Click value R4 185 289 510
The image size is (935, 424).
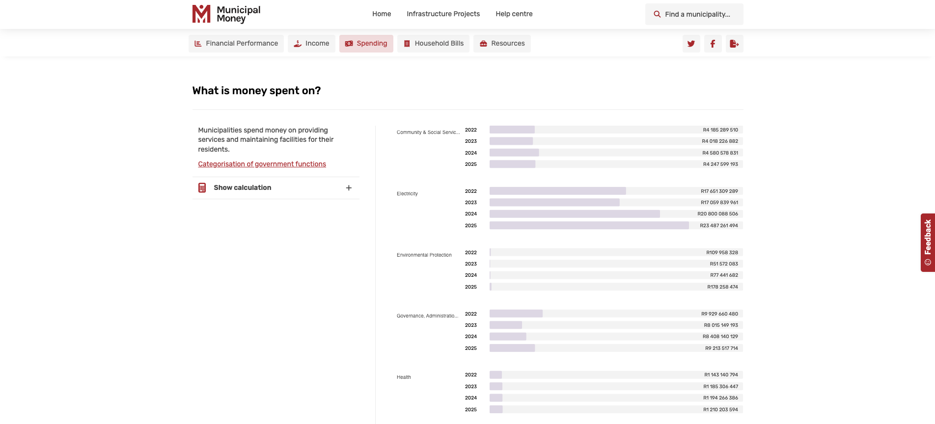coord(720,130)
